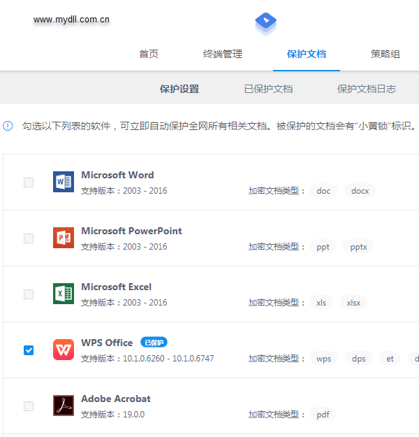Click Word row's 加密文档类型 label
The width and height of the screenshot is (419, 437).
click(276, 191)
